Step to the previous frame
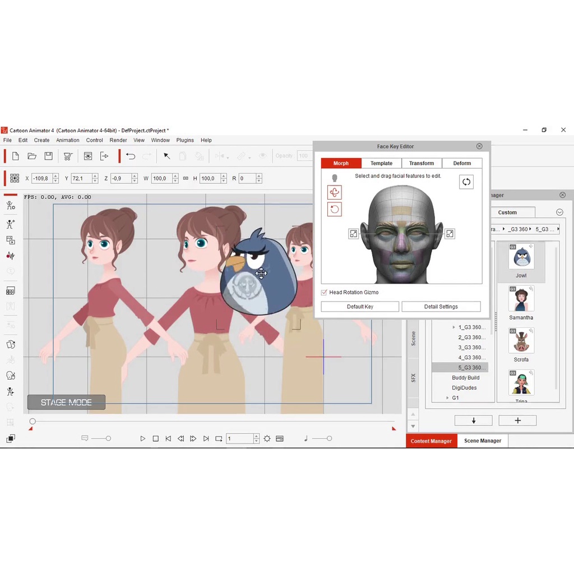The width and height of the screenshot is (574, 574). (180, 438)
